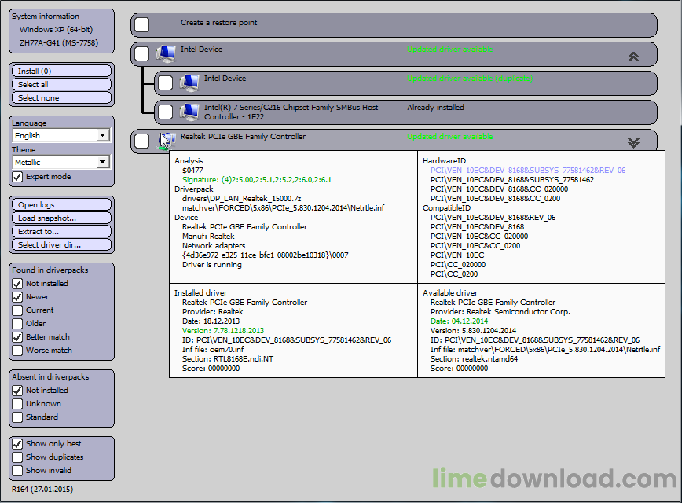Select the Realtek PCIe GBE driver checkbox
This screenshot has height=503, width=682.
141,141
